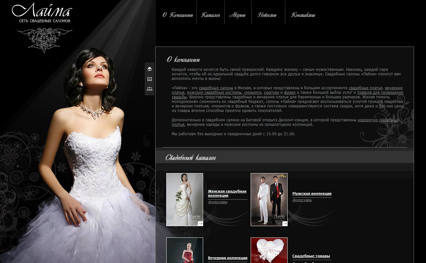The image size is (426, 263).
Task: Click the home icon in side strip
Action: [x=149, y=69]
